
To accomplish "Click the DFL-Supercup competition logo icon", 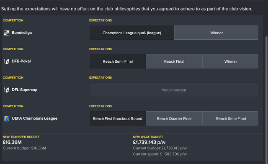I will [x=7, y=90].
